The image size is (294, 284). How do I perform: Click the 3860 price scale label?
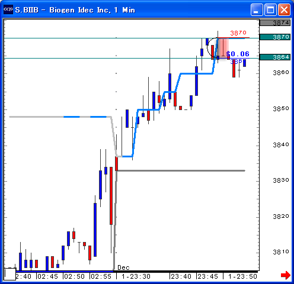pos(281,73)
